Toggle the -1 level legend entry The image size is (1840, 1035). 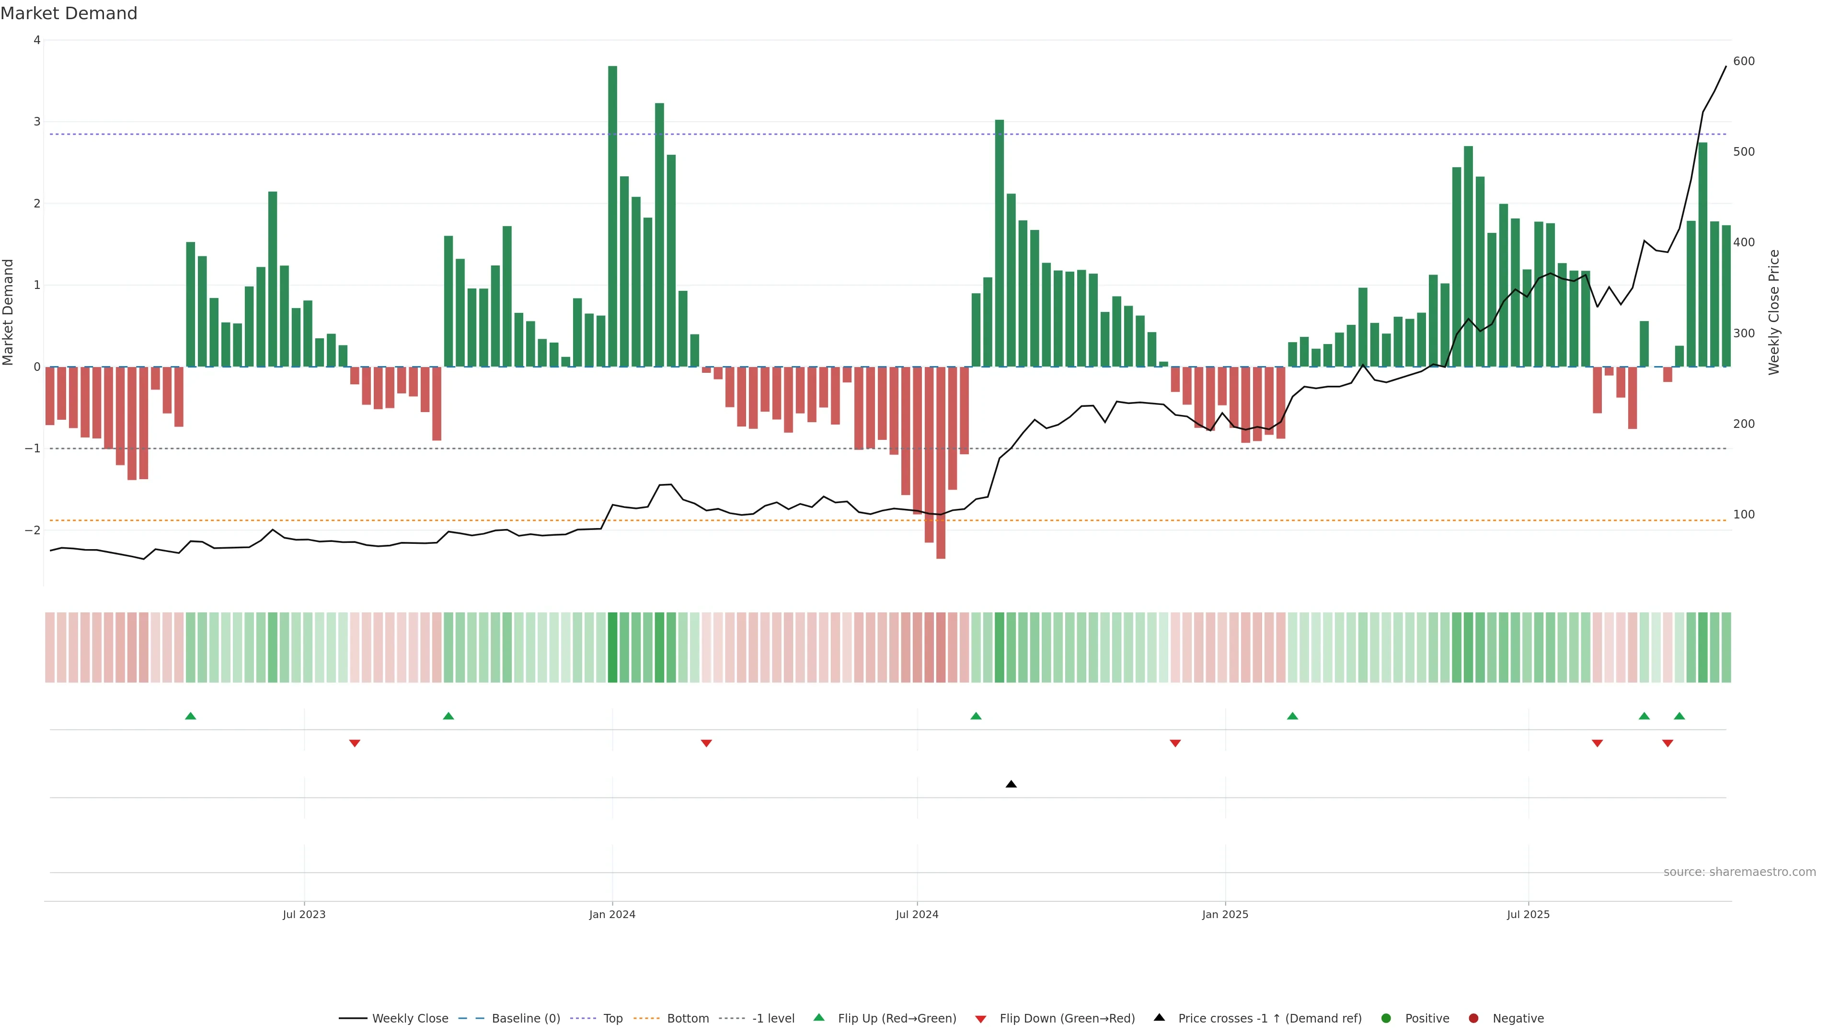[x=773, y=1018]
